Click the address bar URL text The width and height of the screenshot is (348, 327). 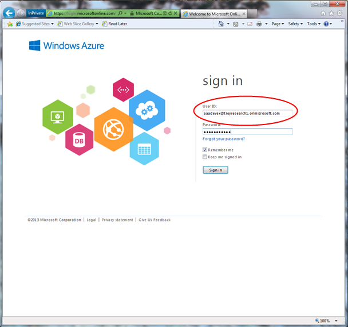coord(84,13)
